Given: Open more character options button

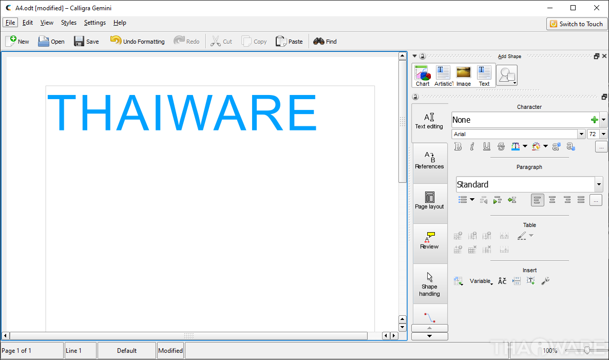Looking at the screenshot, I should pos(601,147).
